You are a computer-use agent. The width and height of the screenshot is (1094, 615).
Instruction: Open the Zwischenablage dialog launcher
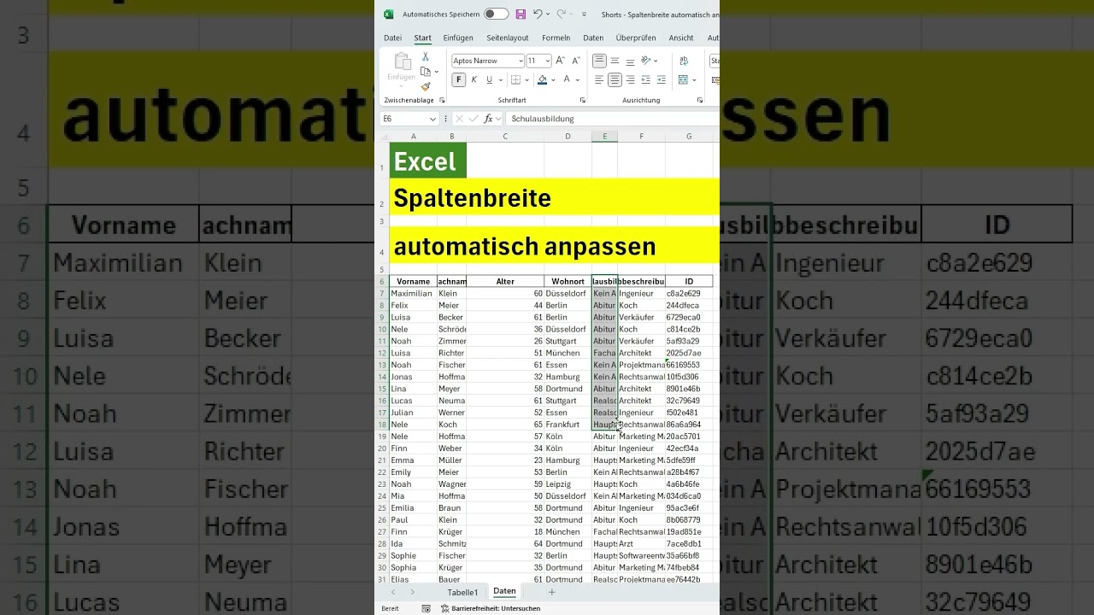click(x=442, y=100)
